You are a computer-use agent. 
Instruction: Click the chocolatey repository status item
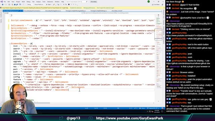(x=142, y=108)
